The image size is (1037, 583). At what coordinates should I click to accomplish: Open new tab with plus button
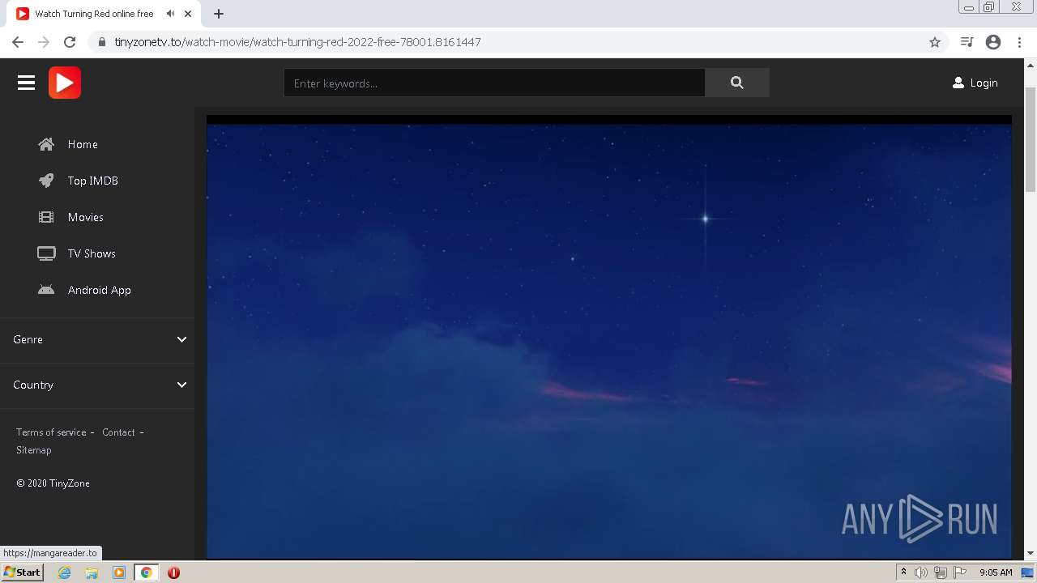[218, 14]
